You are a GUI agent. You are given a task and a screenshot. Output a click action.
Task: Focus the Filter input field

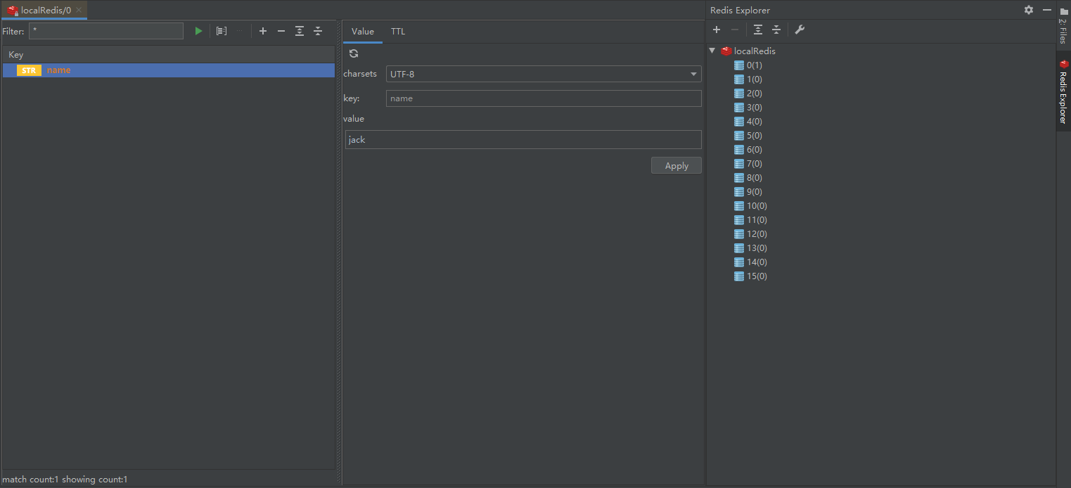coord(106,31)
